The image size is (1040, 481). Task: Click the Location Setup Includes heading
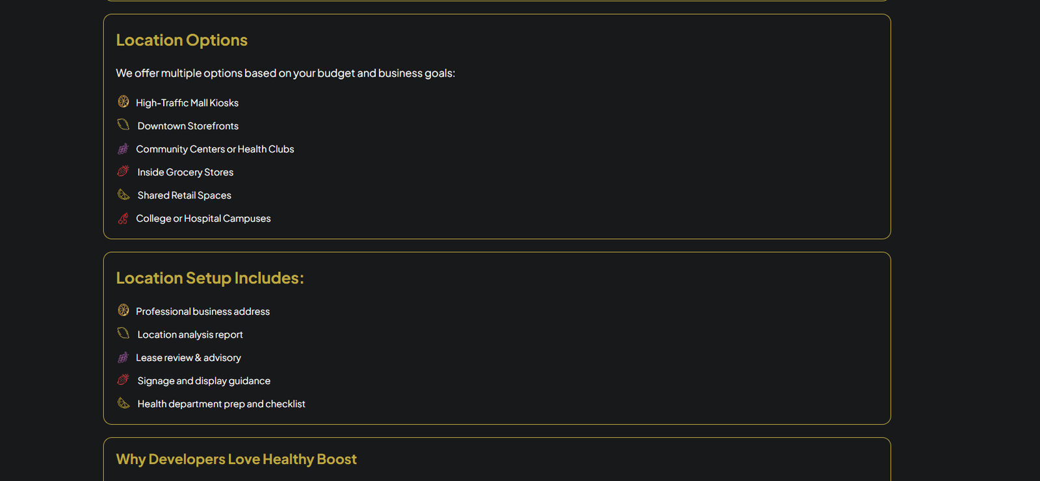point(210,278)
